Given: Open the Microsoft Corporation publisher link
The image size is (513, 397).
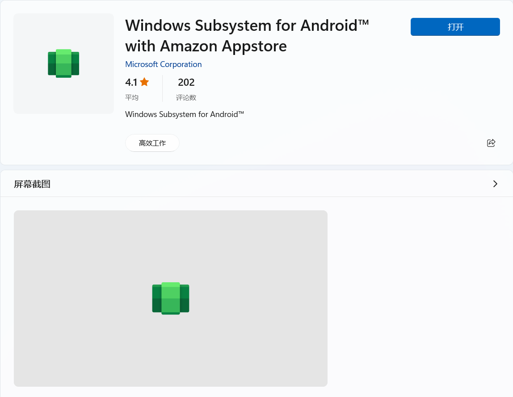Looking at the screenshot, I should (x=163, y=64).
